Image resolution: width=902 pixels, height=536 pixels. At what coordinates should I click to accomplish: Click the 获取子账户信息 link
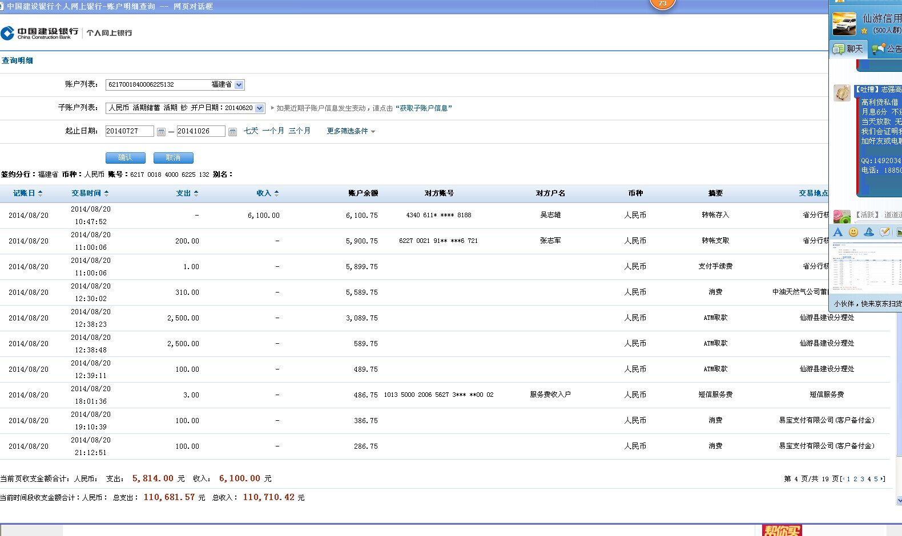click(x=423, y=108)
